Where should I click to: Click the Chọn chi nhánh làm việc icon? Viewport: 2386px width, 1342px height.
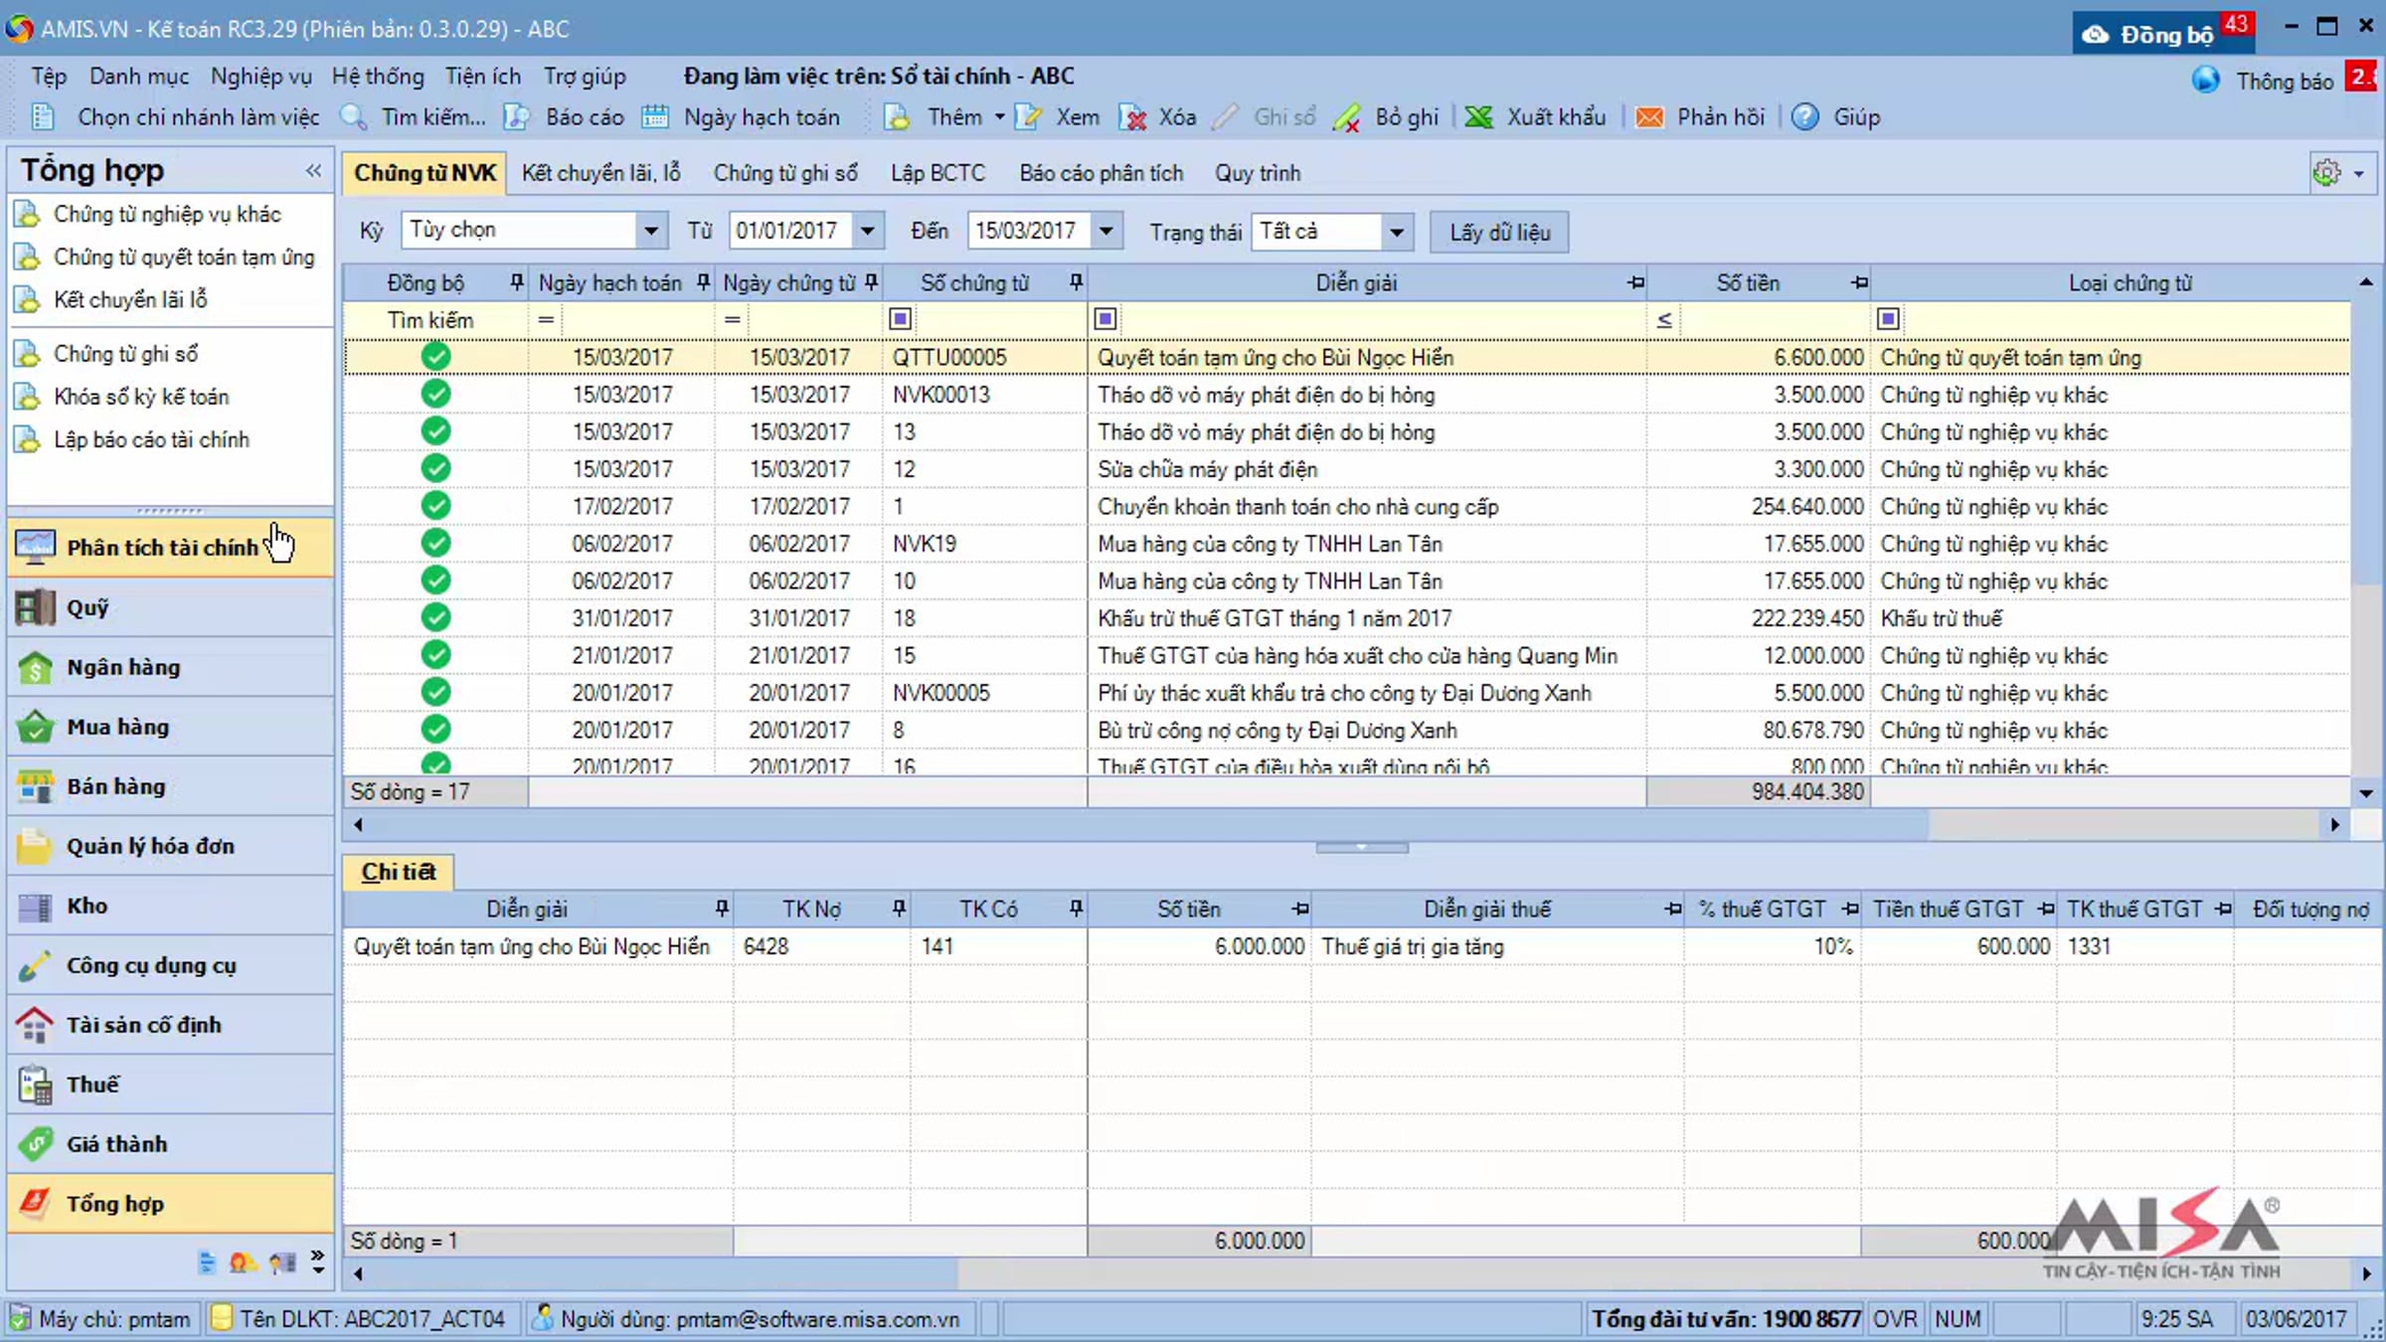[x=43, y=117]
